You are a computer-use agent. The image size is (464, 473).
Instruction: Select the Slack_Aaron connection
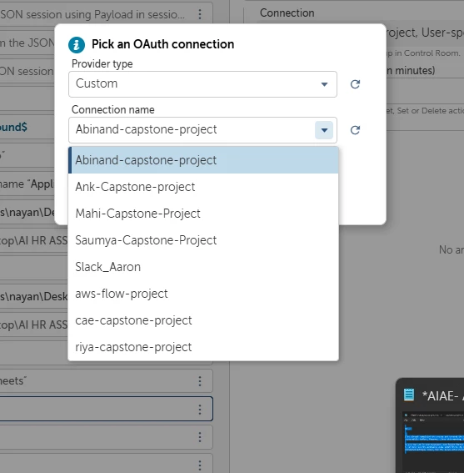(x=203, y=267)
